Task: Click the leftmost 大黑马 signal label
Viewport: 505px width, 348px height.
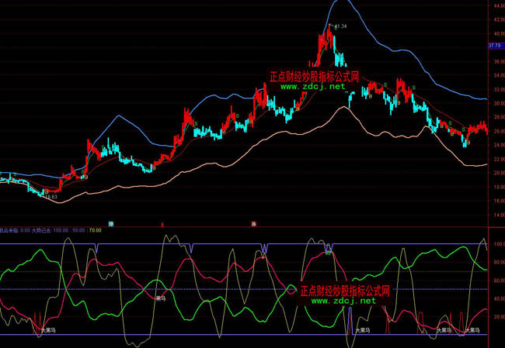Action: pyautogui.click(x=48, y=330)
